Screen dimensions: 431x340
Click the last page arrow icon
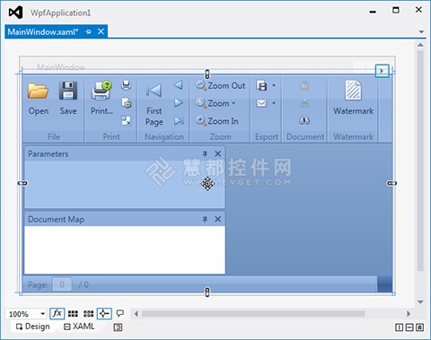coord(179,121)
